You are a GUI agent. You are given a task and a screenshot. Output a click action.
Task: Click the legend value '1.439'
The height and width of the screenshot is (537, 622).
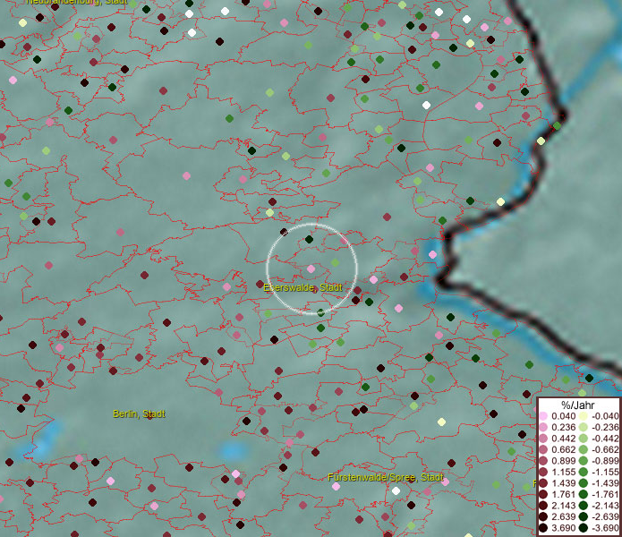(563, 483)
